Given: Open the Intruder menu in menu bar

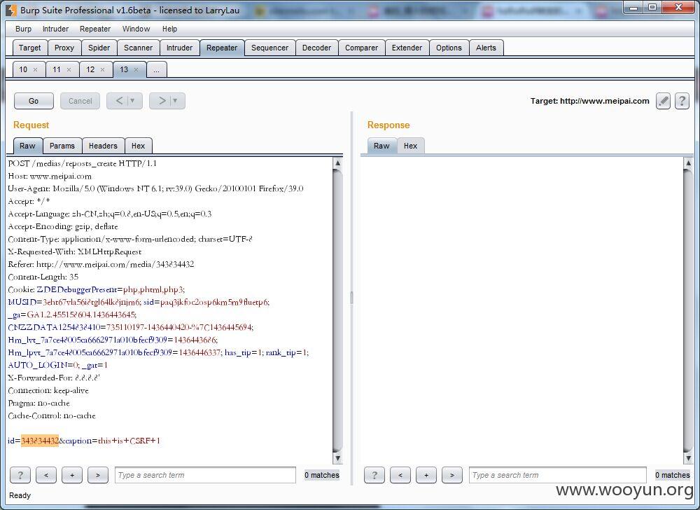Looking at the screenshot, I should pos(55,29).
